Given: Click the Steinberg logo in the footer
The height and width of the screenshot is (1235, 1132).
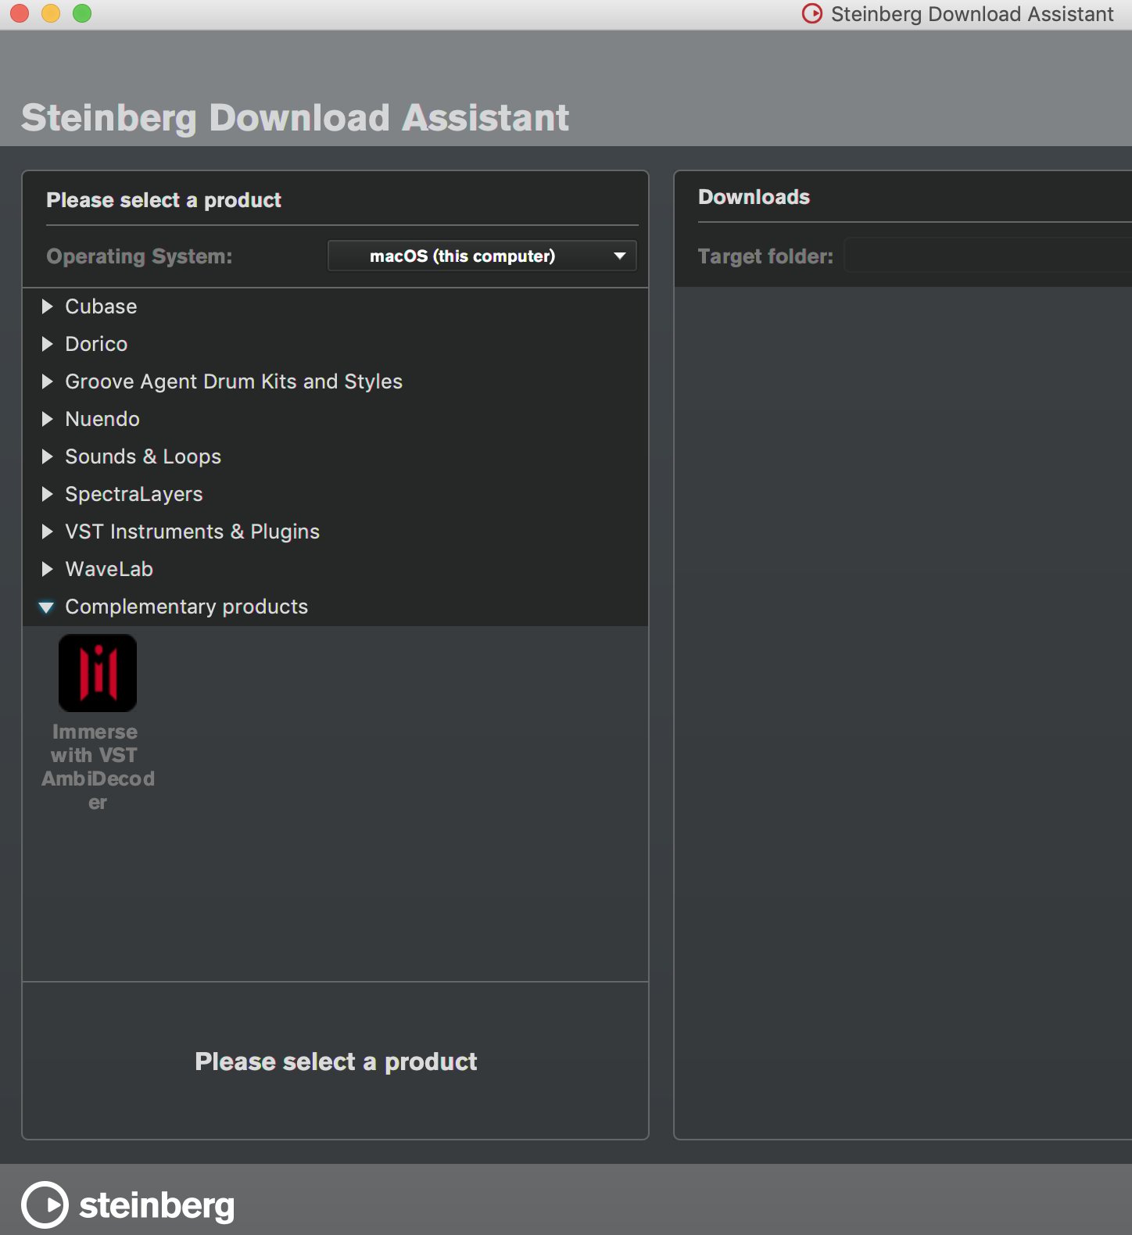Looking at the screenshot, I should [x=128, y=1205].
